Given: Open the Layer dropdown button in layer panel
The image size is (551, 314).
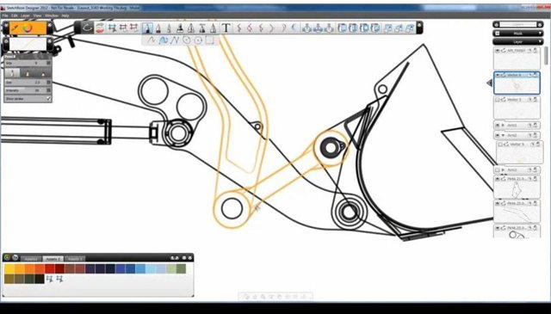Looking at the screenshot, I should pos(518,41).
